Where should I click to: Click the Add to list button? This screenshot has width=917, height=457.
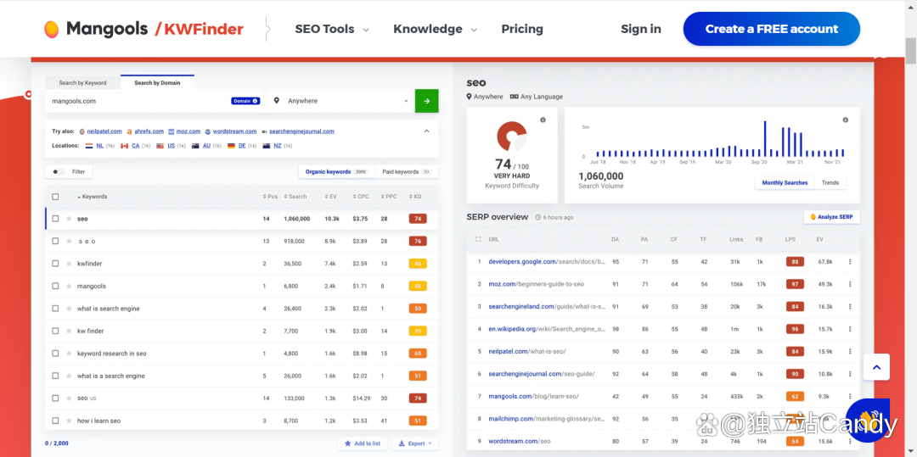tap(363, 443)
